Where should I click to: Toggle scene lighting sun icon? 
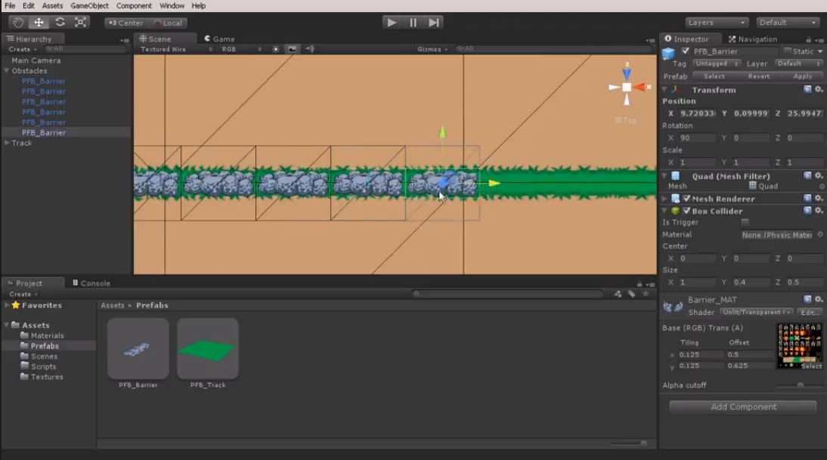tap(276, 49)
